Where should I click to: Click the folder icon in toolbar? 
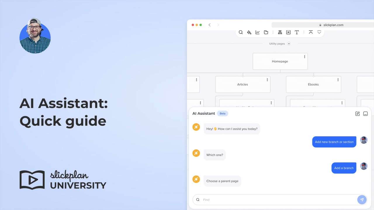click(266, 32)
